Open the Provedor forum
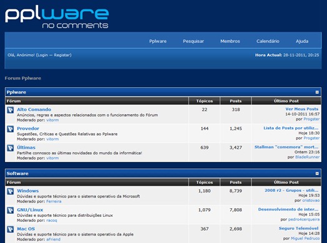This screenshot has width=327, height=243. (28, 128)
